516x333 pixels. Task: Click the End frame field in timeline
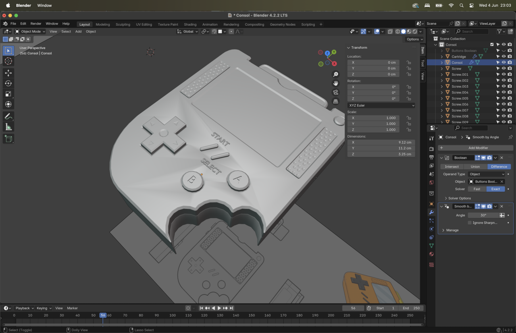click(x=412, y=308)
